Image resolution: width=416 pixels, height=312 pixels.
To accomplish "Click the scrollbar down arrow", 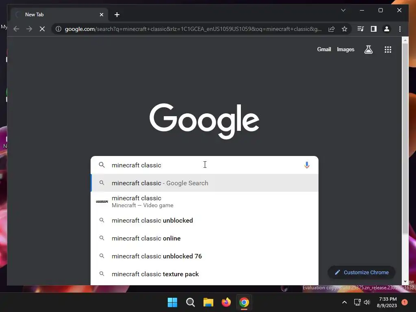I will (x=405, y=282).
